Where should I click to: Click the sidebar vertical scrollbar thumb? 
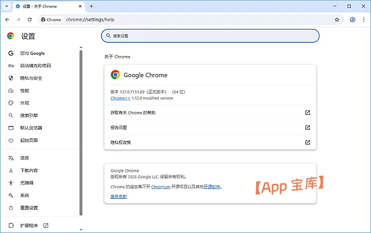81,132
